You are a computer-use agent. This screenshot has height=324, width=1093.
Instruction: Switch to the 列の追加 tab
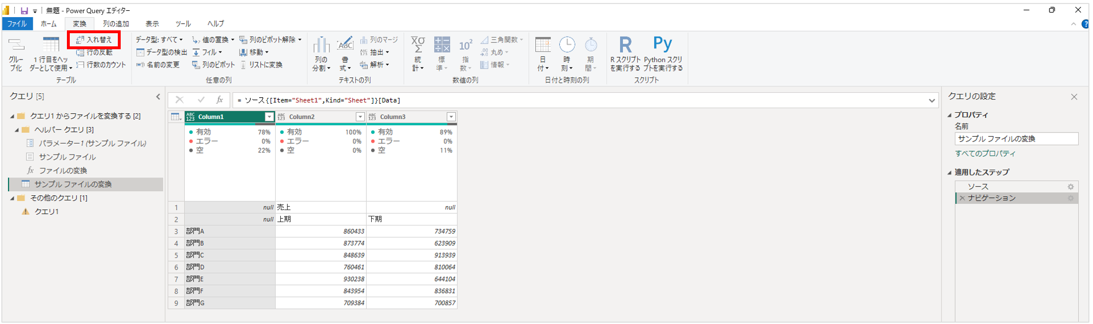coord(116,23)
